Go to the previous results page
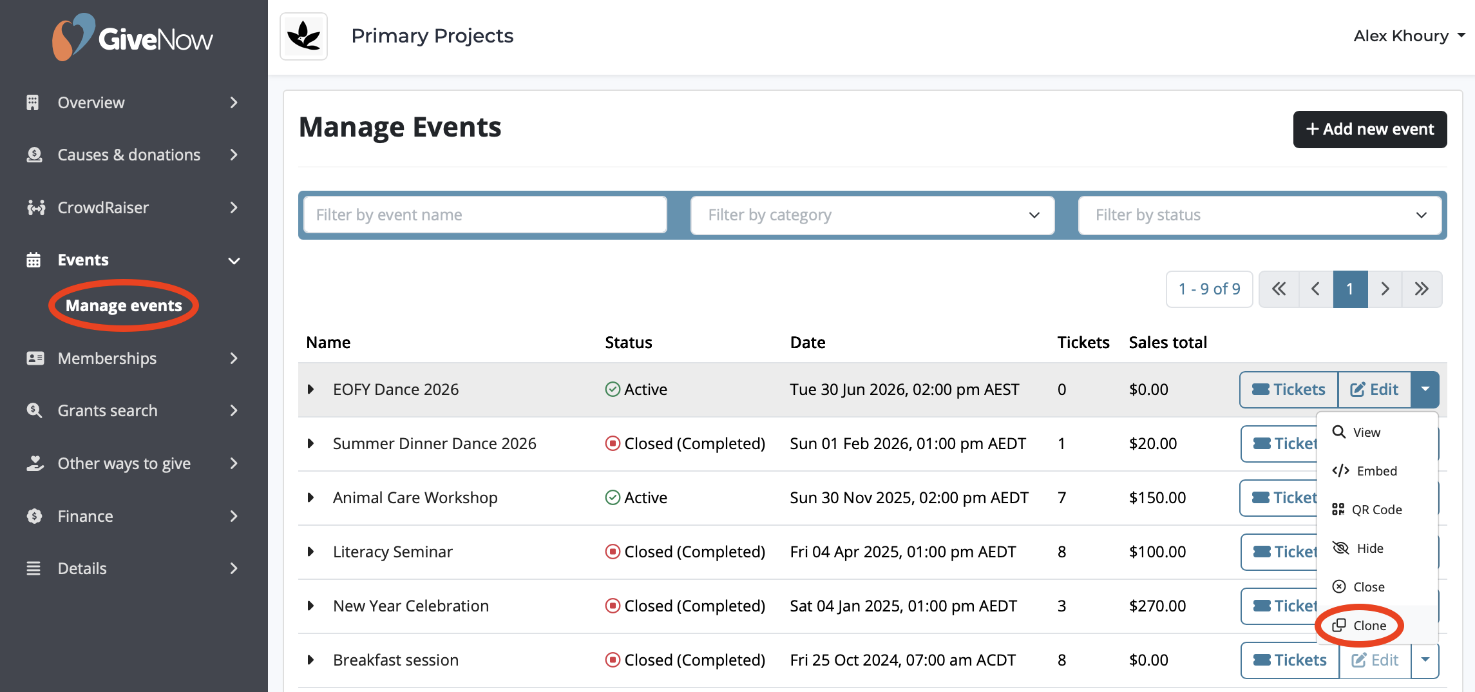1475x692 pixels. [1316, 289]
